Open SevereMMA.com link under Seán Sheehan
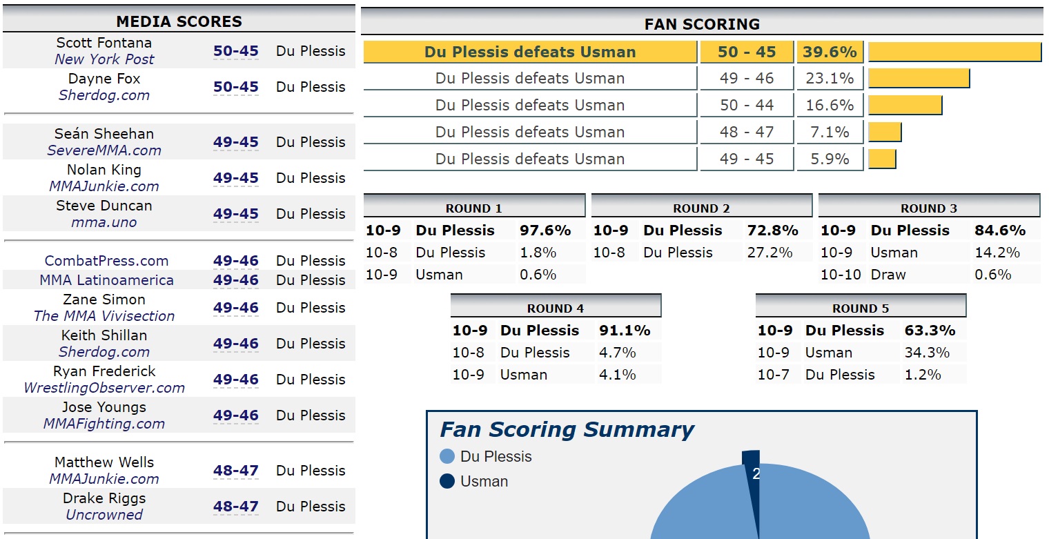1049x539 pixels. click(104, 150)
